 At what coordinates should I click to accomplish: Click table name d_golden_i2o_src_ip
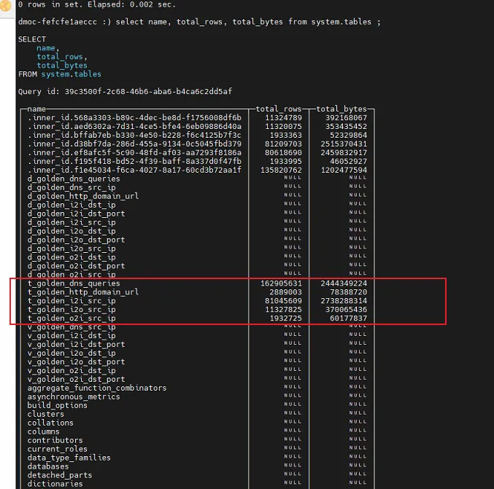(72, 249)
